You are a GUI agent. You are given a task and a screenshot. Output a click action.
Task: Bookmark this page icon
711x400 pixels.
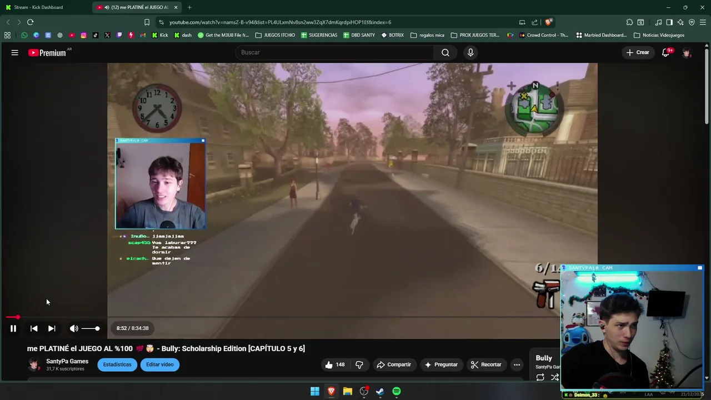(147, 22)
